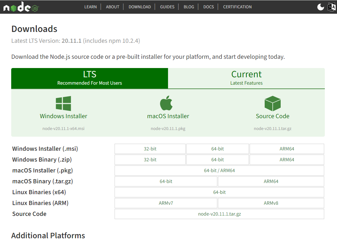Screen dimensions: 337x244
Task: Download Linux Binaries ARMv7
Action: point(166,203)
